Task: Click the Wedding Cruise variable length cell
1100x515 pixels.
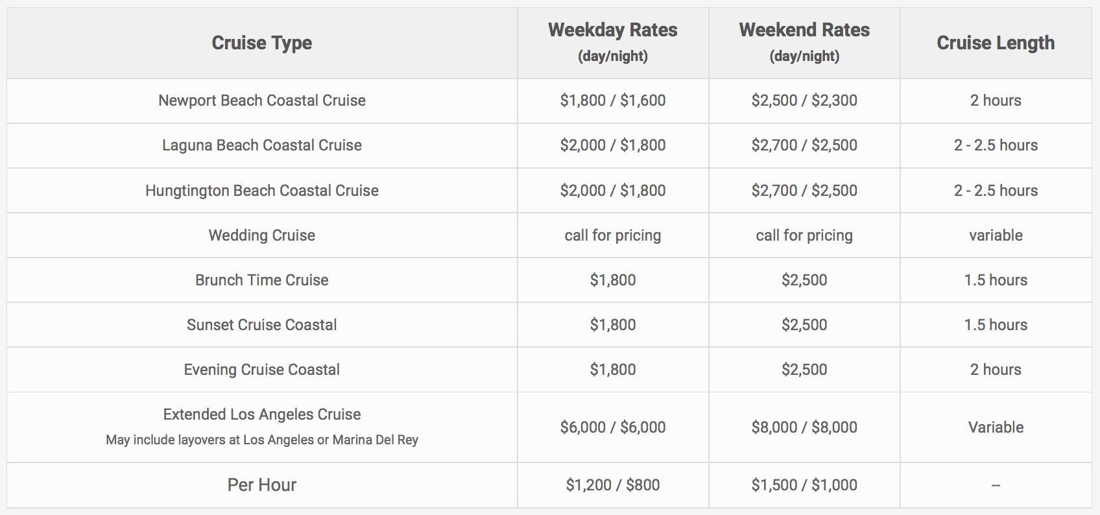Action: point(996,235)
